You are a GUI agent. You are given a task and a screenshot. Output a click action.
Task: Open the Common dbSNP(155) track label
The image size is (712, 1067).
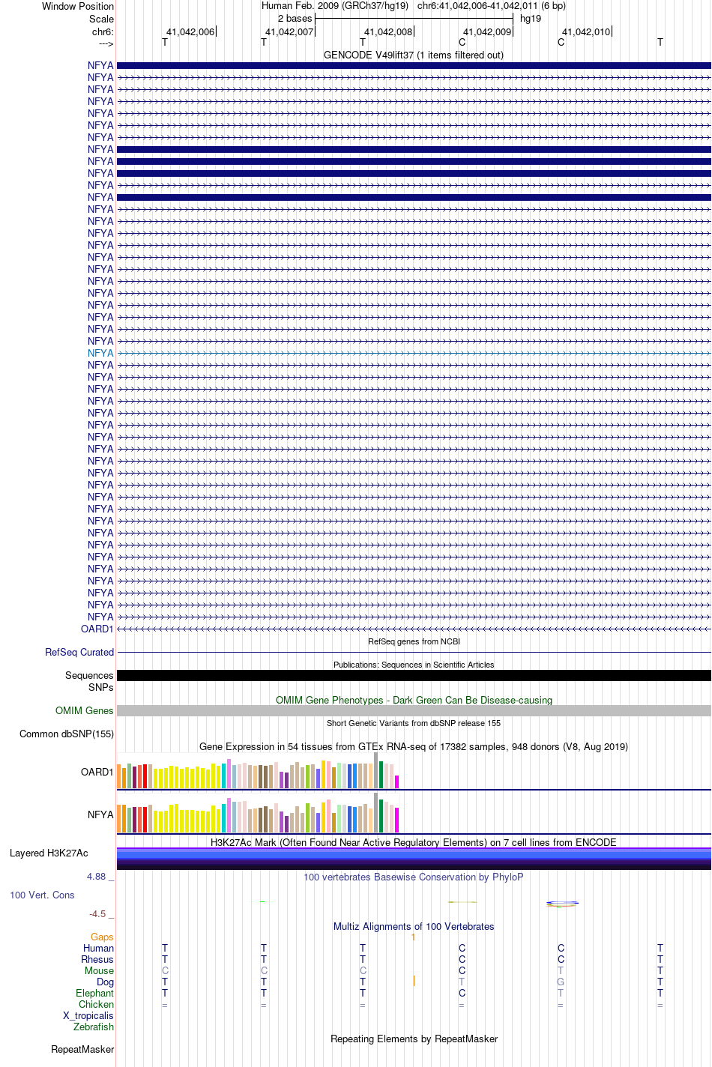tap(67, 734)
